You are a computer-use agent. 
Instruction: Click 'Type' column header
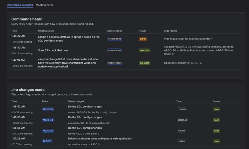[x=179, y=101]
